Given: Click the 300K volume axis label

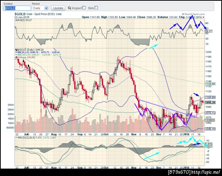Looking at the screenshot, I should [11, 105].
